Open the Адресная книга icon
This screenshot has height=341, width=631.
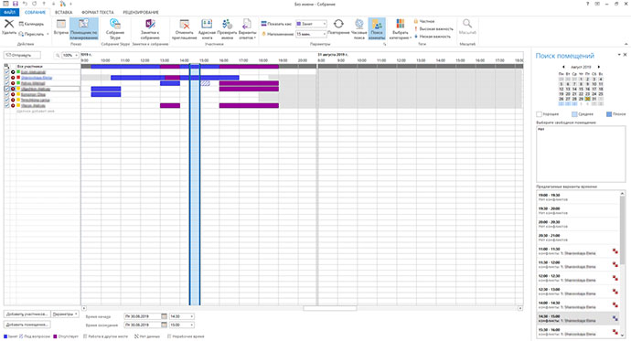click(x=207, y=24)
